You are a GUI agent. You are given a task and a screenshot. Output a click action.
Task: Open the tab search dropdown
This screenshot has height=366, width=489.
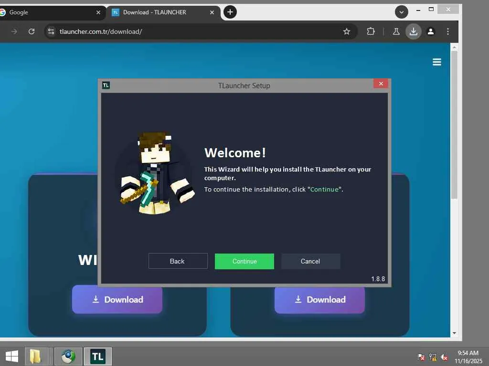401,12
